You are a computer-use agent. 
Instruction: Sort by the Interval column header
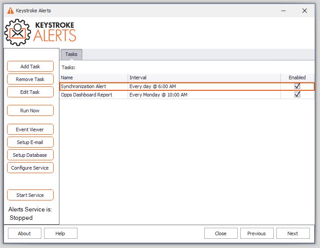click(x=204, y=78)
